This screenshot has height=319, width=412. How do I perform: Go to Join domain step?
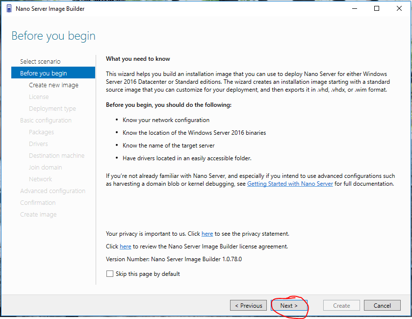point(45,168)
